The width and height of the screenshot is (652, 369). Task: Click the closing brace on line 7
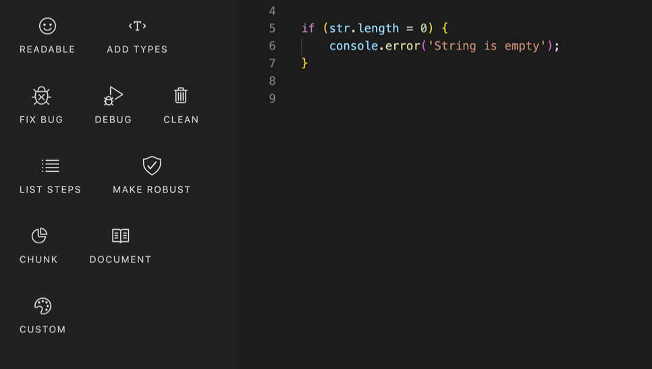pos(304,64)
